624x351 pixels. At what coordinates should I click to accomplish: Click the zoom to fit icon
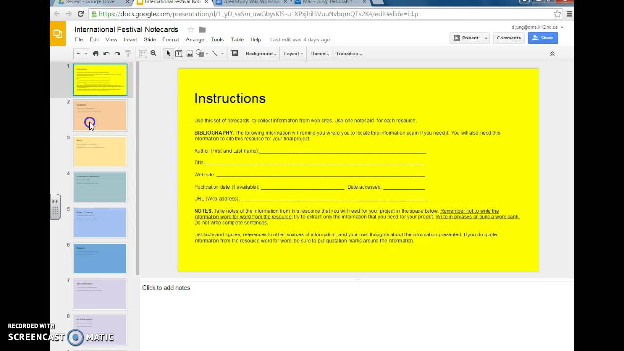(143, 54)
